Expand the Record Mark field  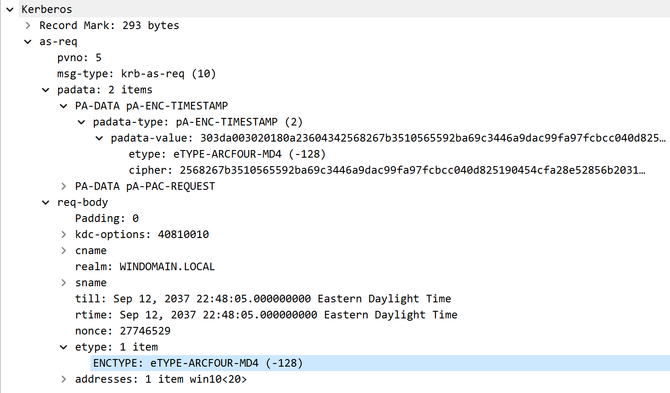tap(28, 25)
